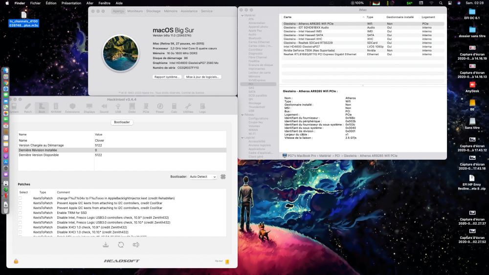This screenshot has height=275, width=489.
Task: Switch to the Assistance tab
Action: (189, 11)
